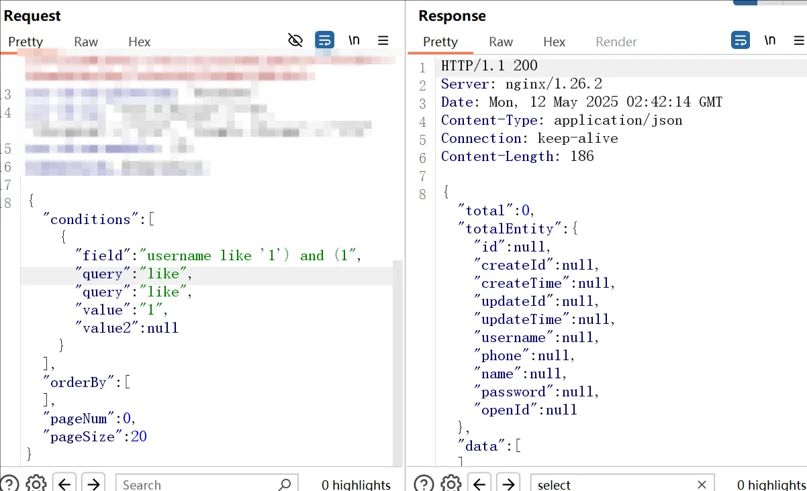Open the Response panel hamburger options menu
The height and width of the screenshot is (491, 807).
click(799, 40)
